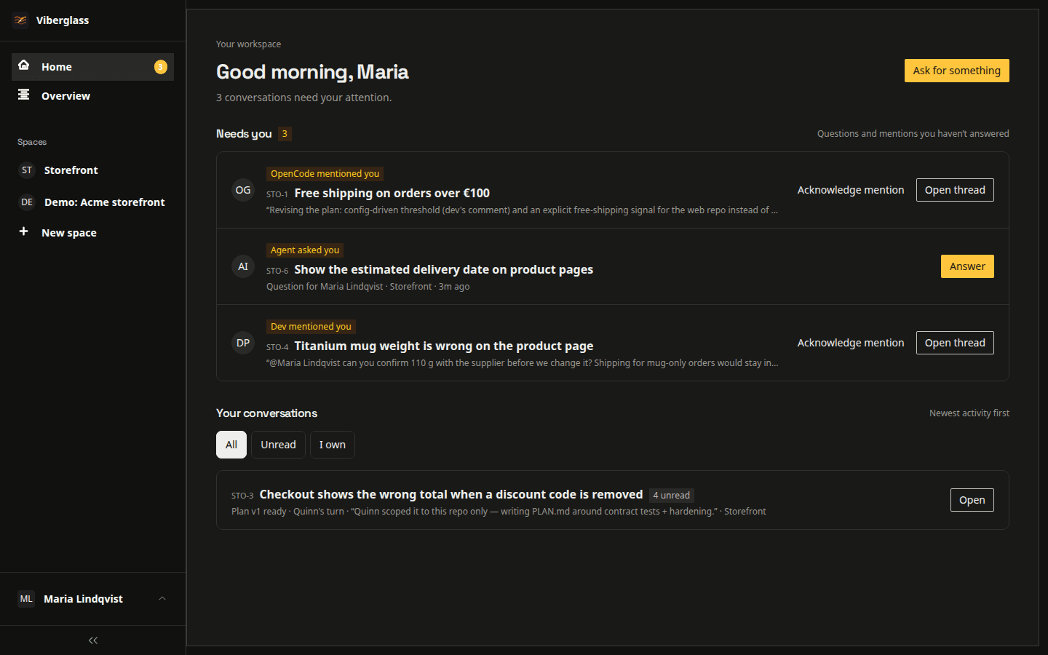
Task: Expand the Maria Lindqvist account menu chevron
Action: click(x=162, y=599)
